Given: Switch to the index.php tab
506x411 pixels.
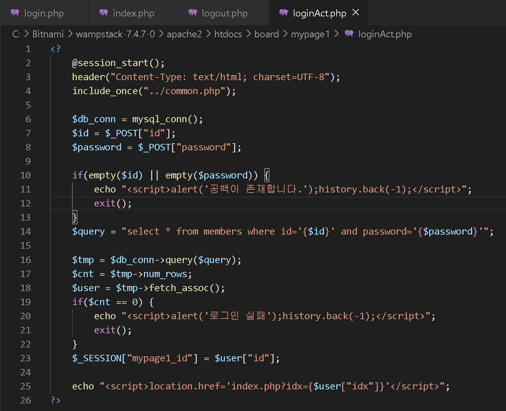Looking at the screenshot, I should click(x=134, y=13).
